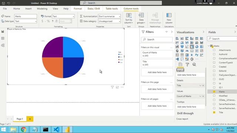Open more options for pie visual

pyautogui.click(x=122, y=87)
